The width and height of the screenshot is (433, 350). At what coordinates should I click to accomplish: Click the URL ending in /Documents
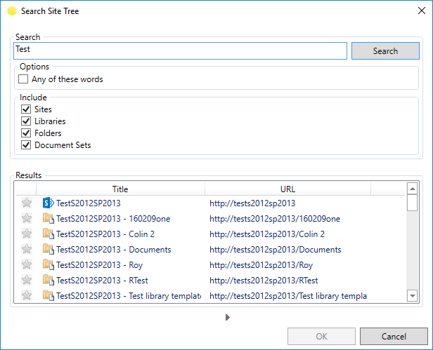pos(276,250)
